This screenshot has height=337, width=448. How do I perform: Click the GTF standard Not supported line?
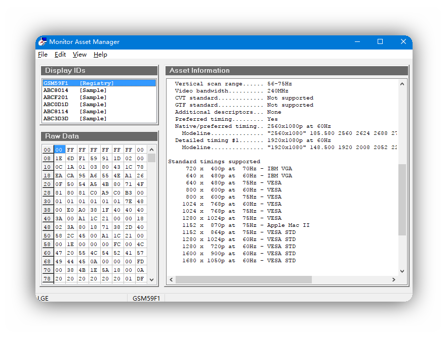tap(244, 105)
